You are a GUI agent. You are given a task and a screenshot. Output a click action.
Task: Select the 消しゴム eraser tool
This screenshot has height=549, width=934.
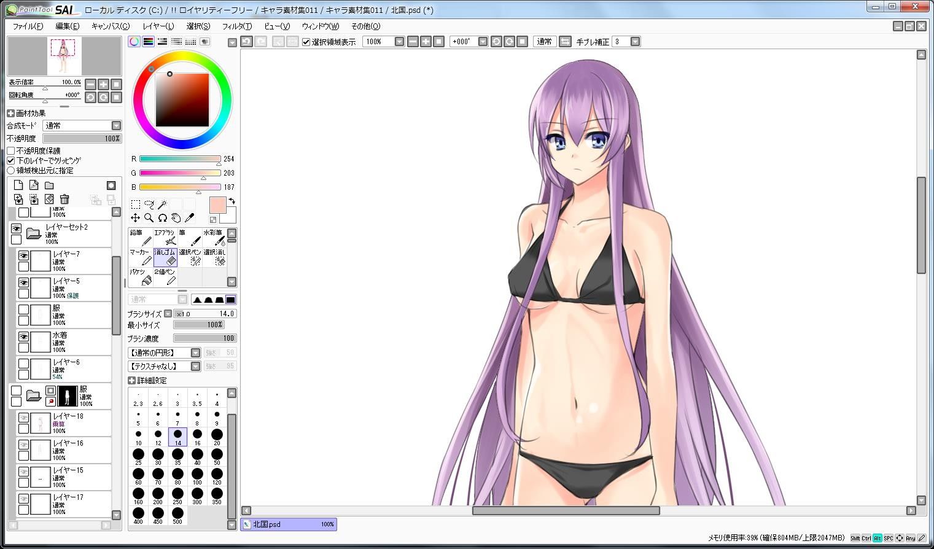[165, 257]
